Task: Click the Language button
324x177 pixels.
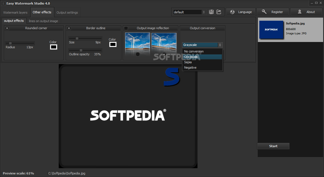Action: tap(241, 12)
